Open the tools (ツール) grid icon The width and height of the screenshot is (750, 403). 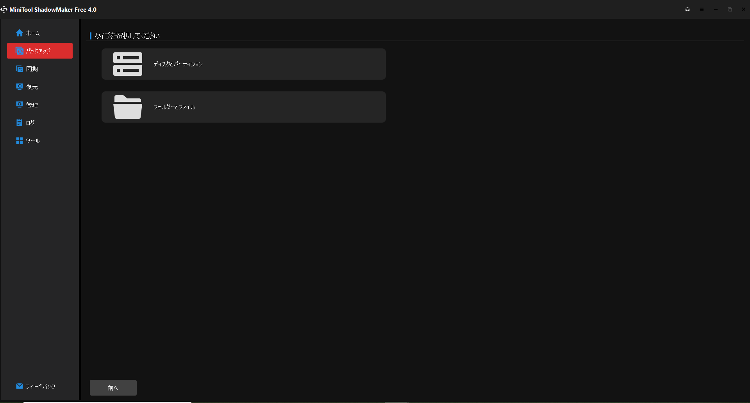click(x=19, y=141)
